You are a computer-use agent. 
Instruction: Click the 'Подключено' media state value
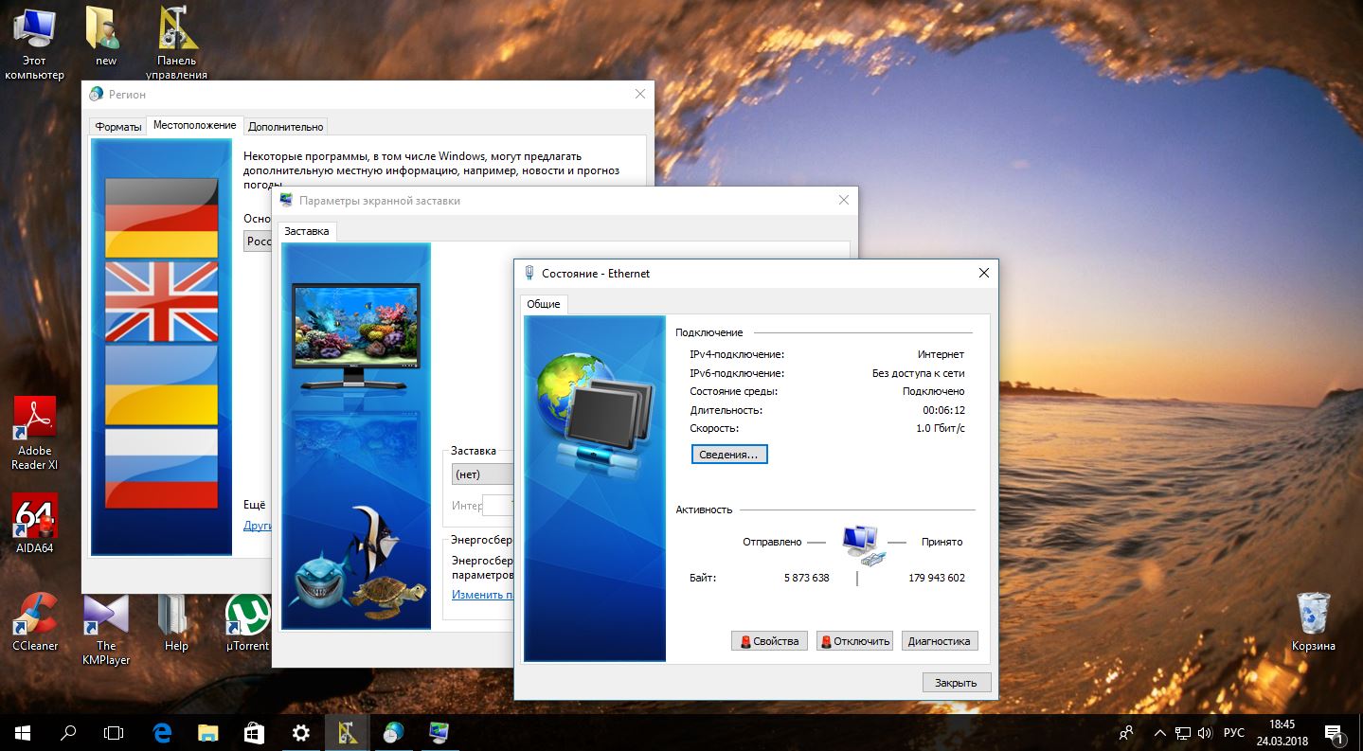click(x=933, y=391)
